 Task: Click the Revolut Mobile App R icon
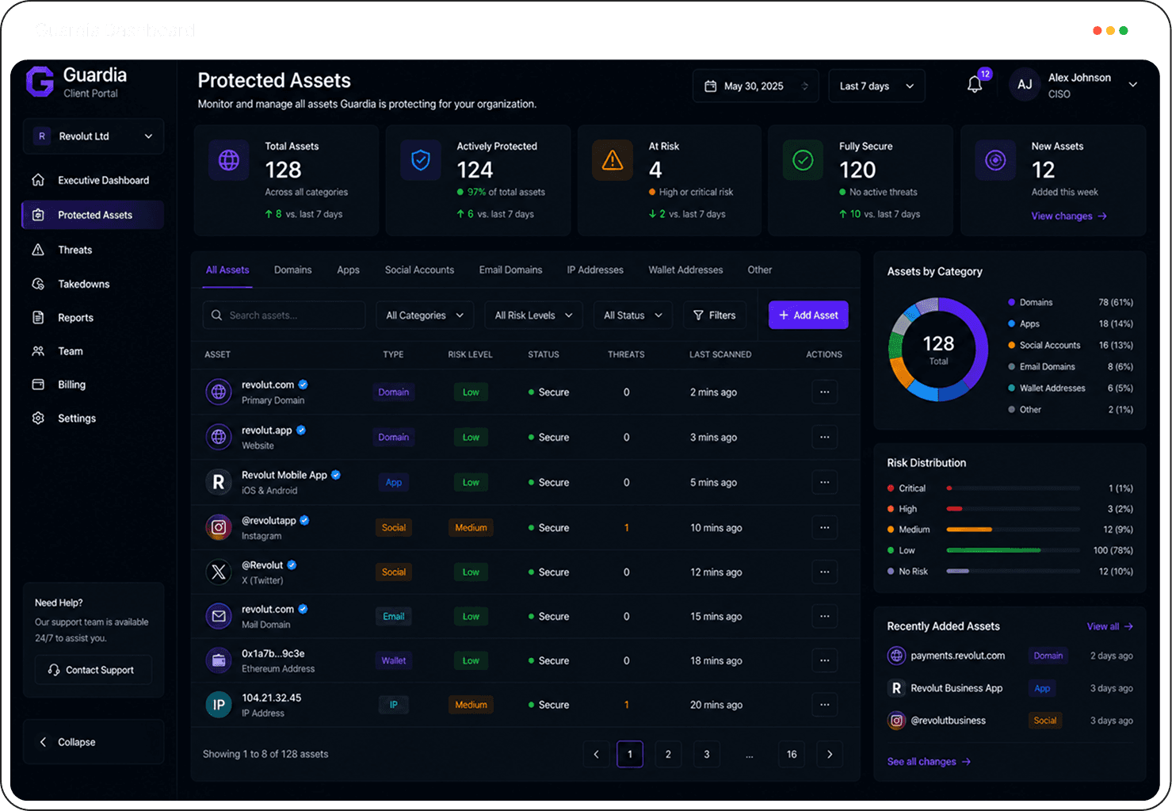pyautogui.click(x=219, y=482)
